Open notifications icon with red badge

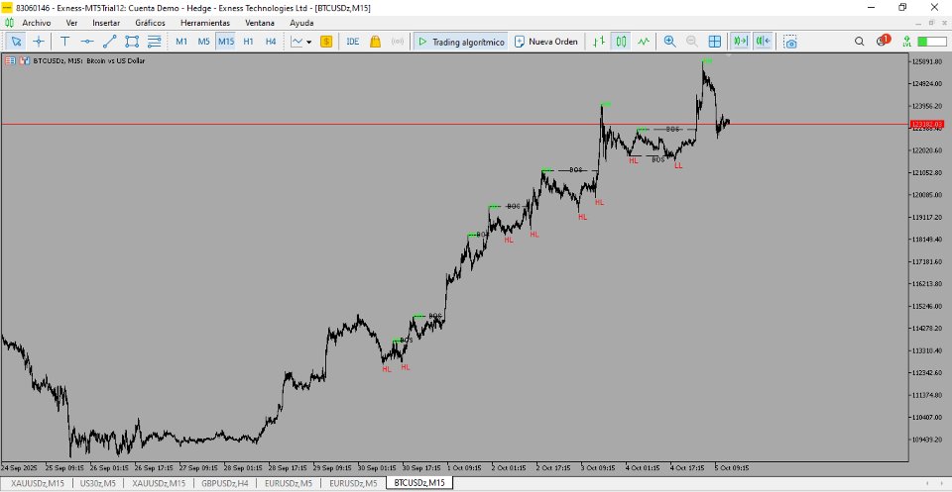click(x=883, y=41)
